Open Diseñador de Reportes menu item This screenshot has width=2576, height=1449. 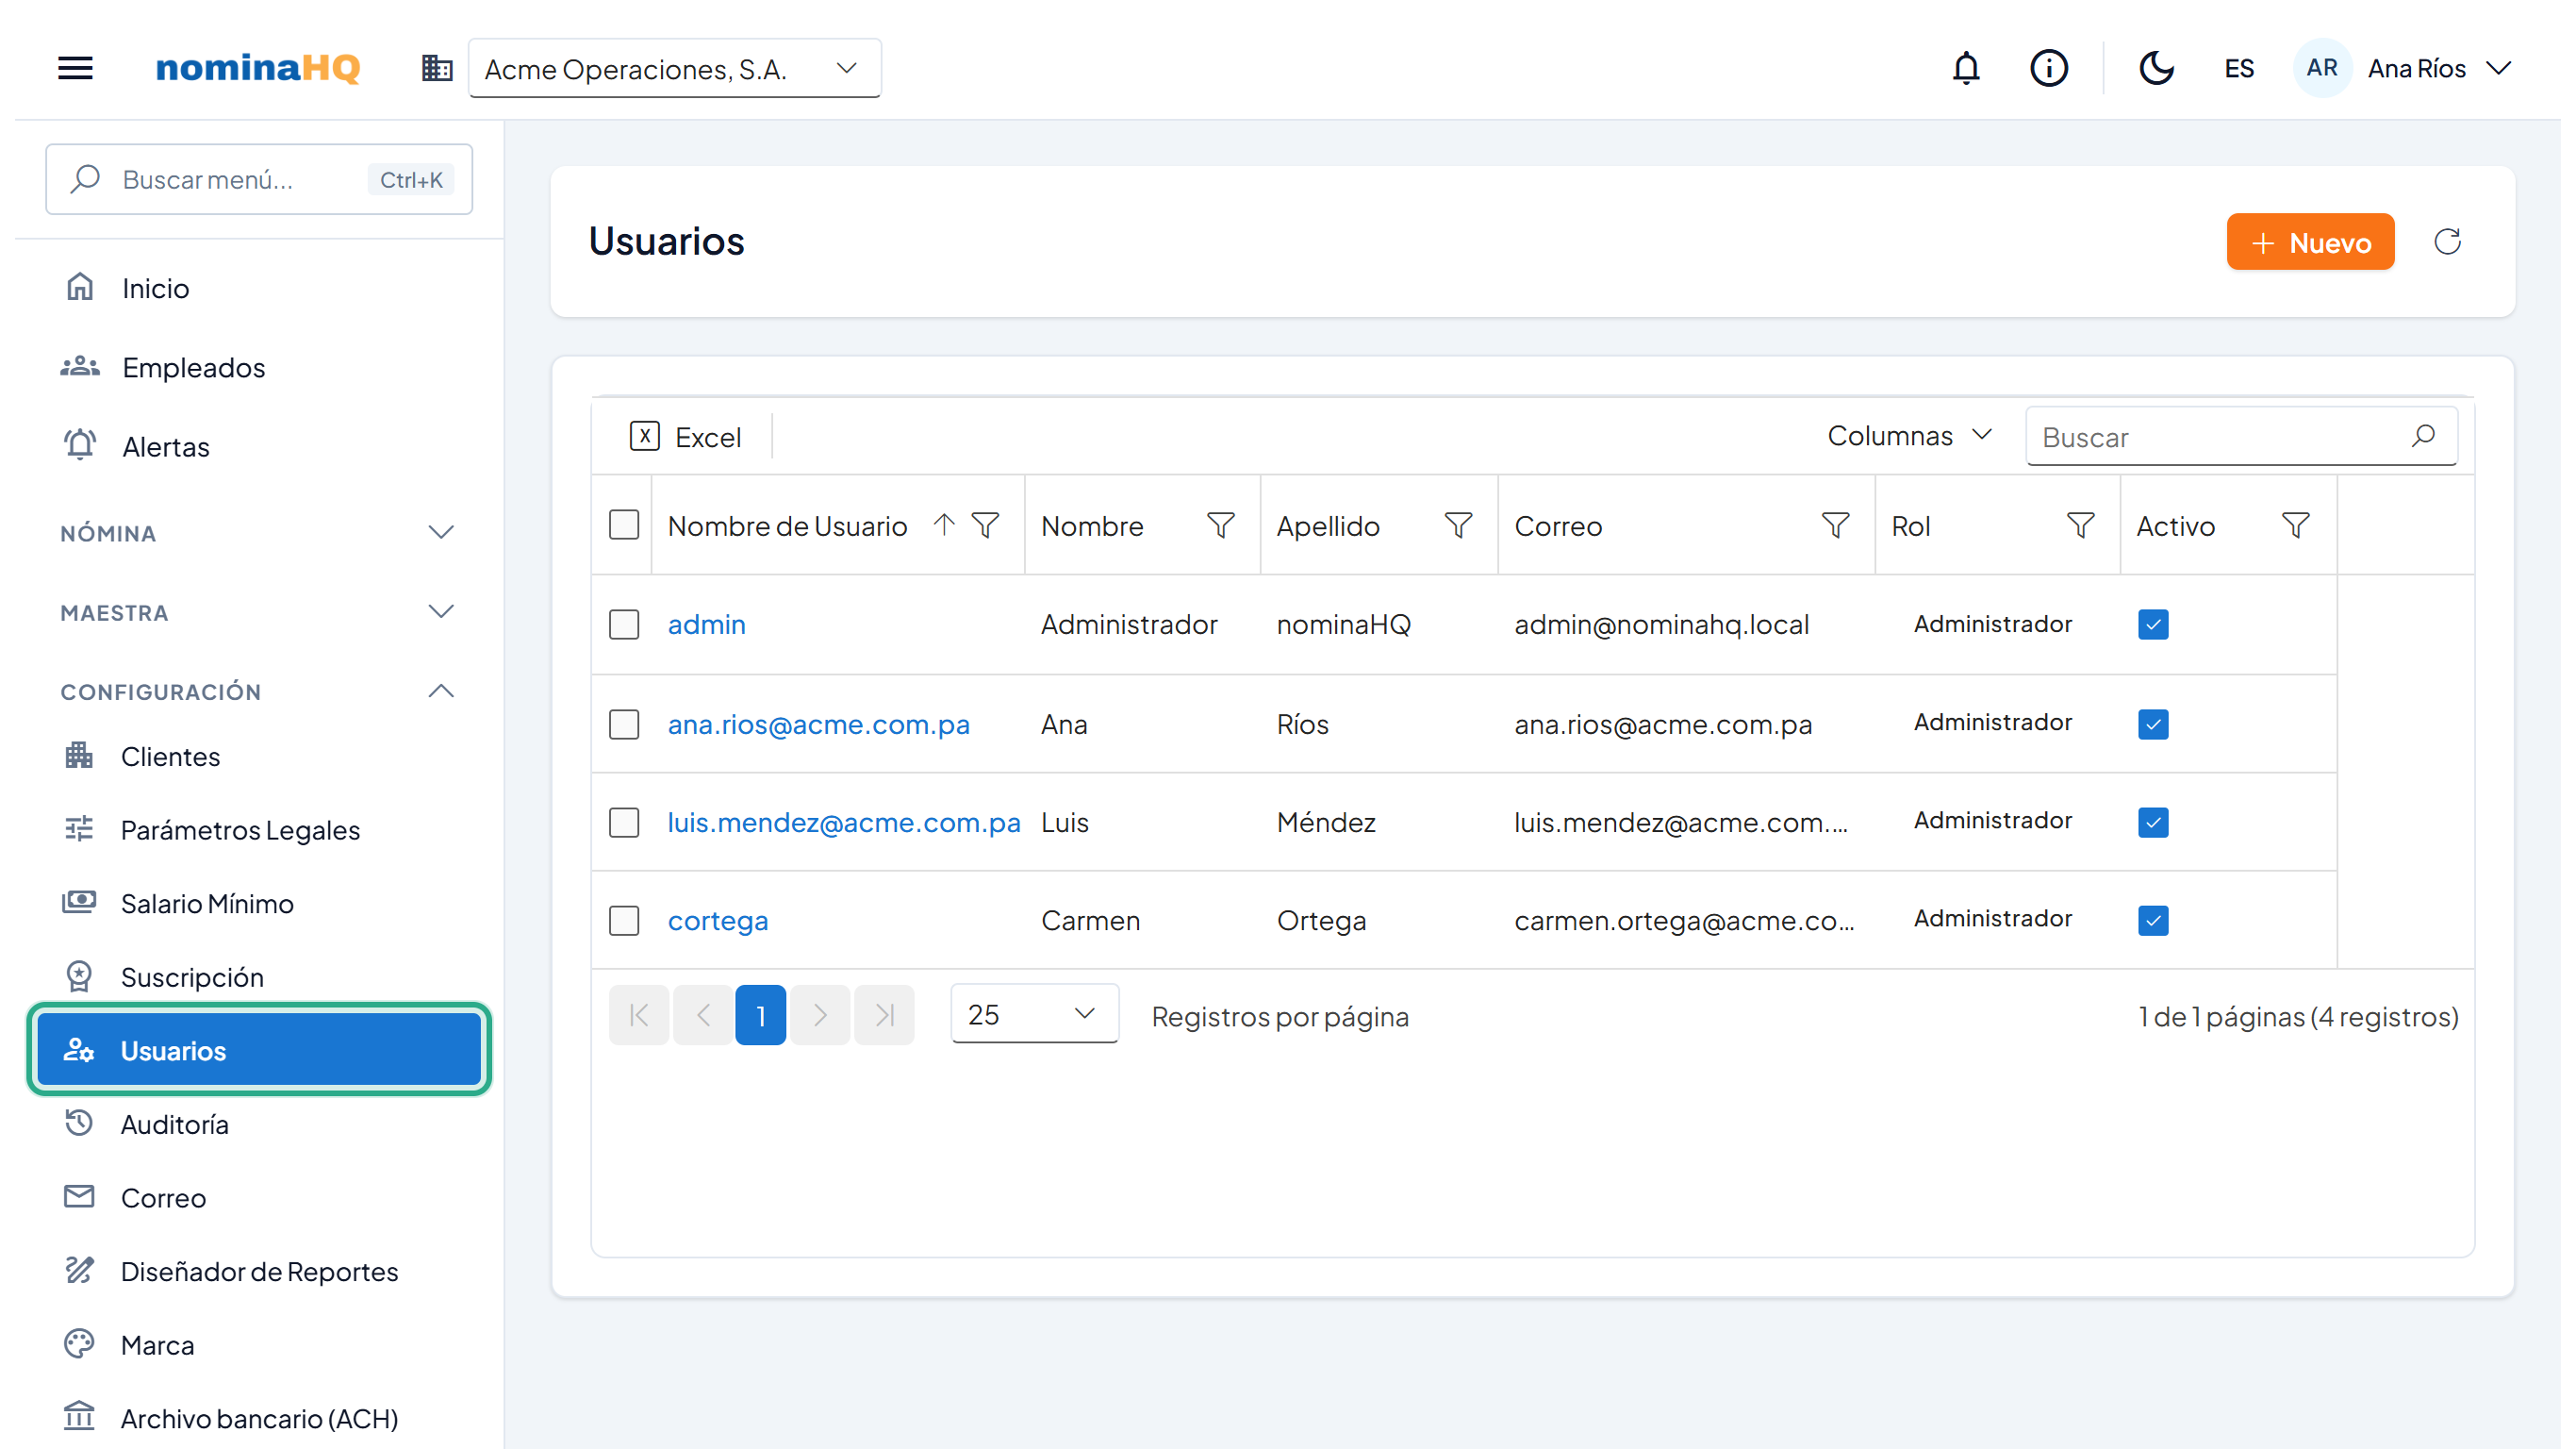click(x=258, y=1271)
